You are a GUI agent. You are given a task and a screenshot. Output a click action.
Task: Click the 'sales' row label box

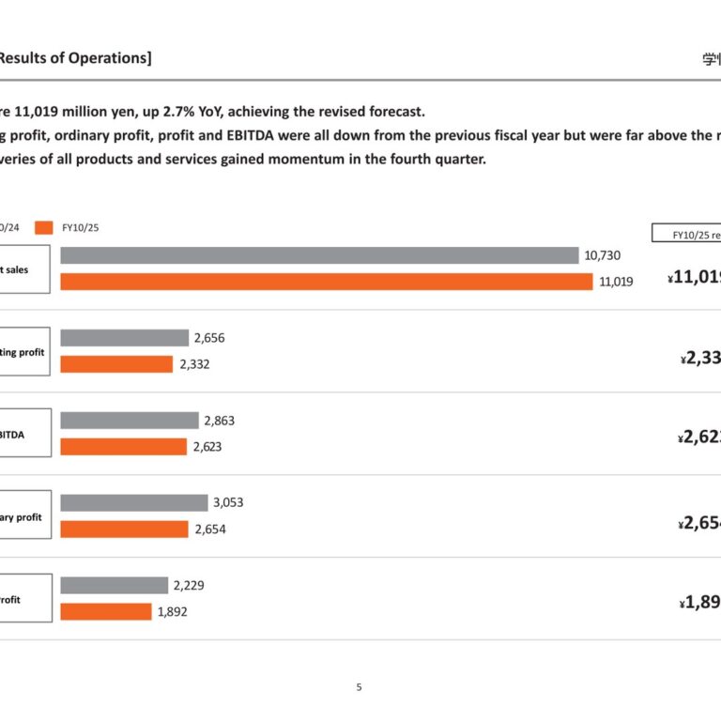[24, 269]
